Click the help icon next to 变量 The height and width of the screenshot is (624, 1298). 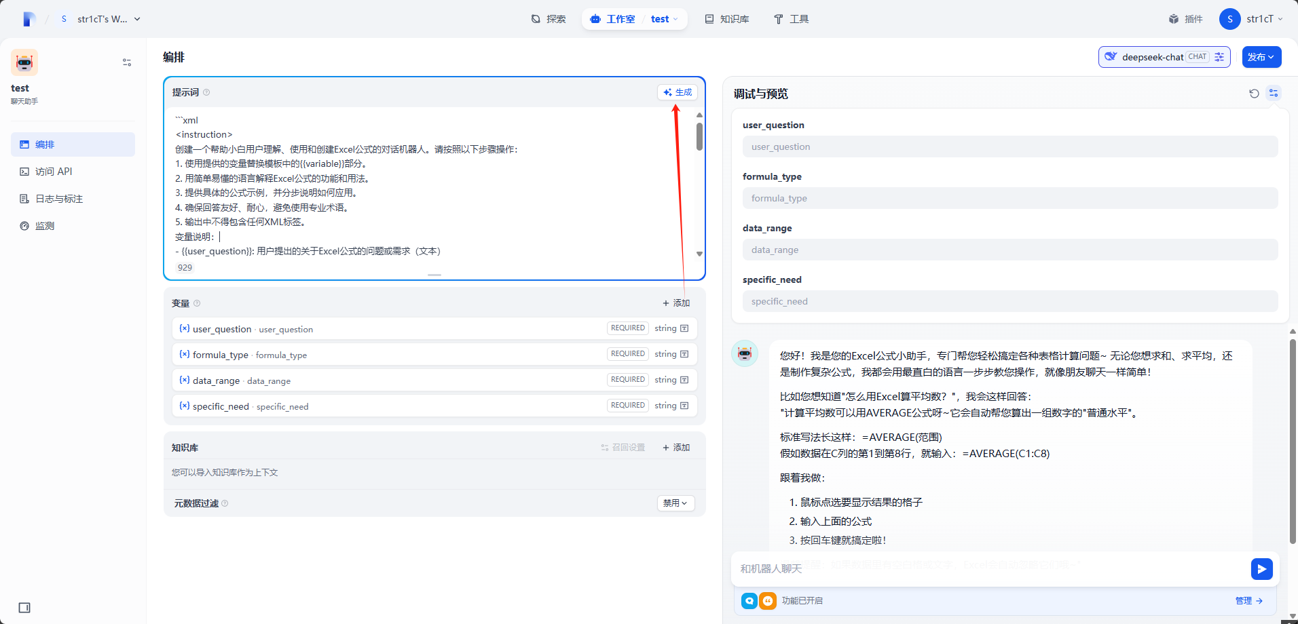[197, 303]
